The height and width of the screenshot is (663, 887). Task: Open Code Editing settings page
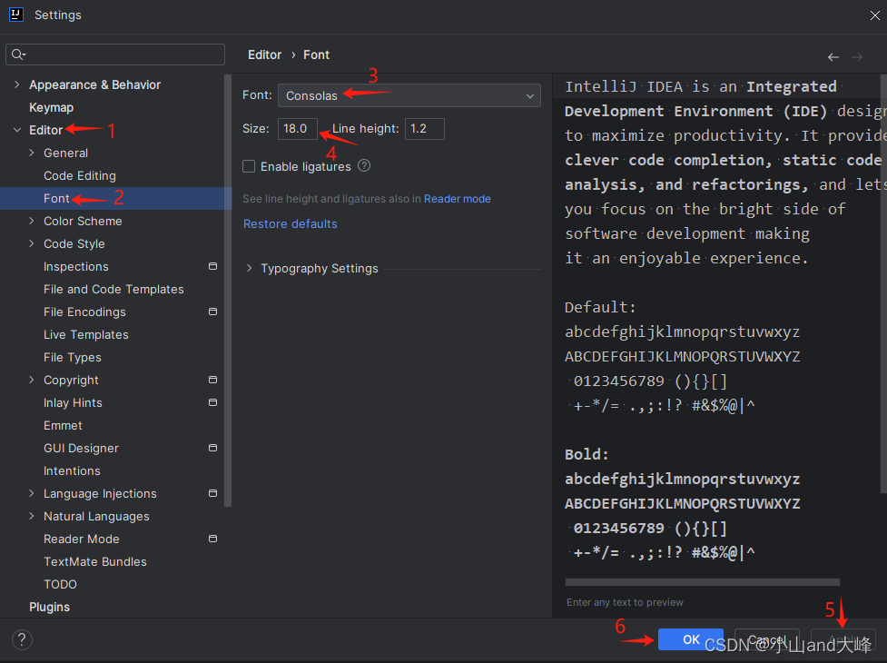80,176
